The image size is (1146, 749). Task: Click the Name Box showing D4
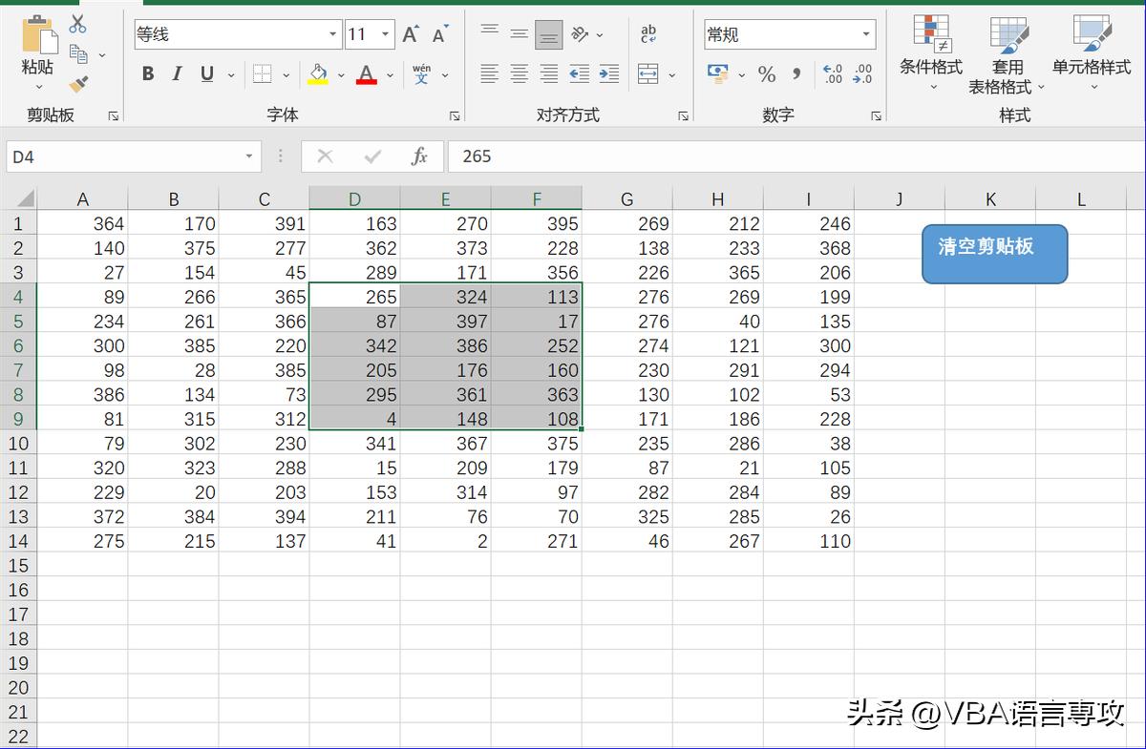(124, 156)
